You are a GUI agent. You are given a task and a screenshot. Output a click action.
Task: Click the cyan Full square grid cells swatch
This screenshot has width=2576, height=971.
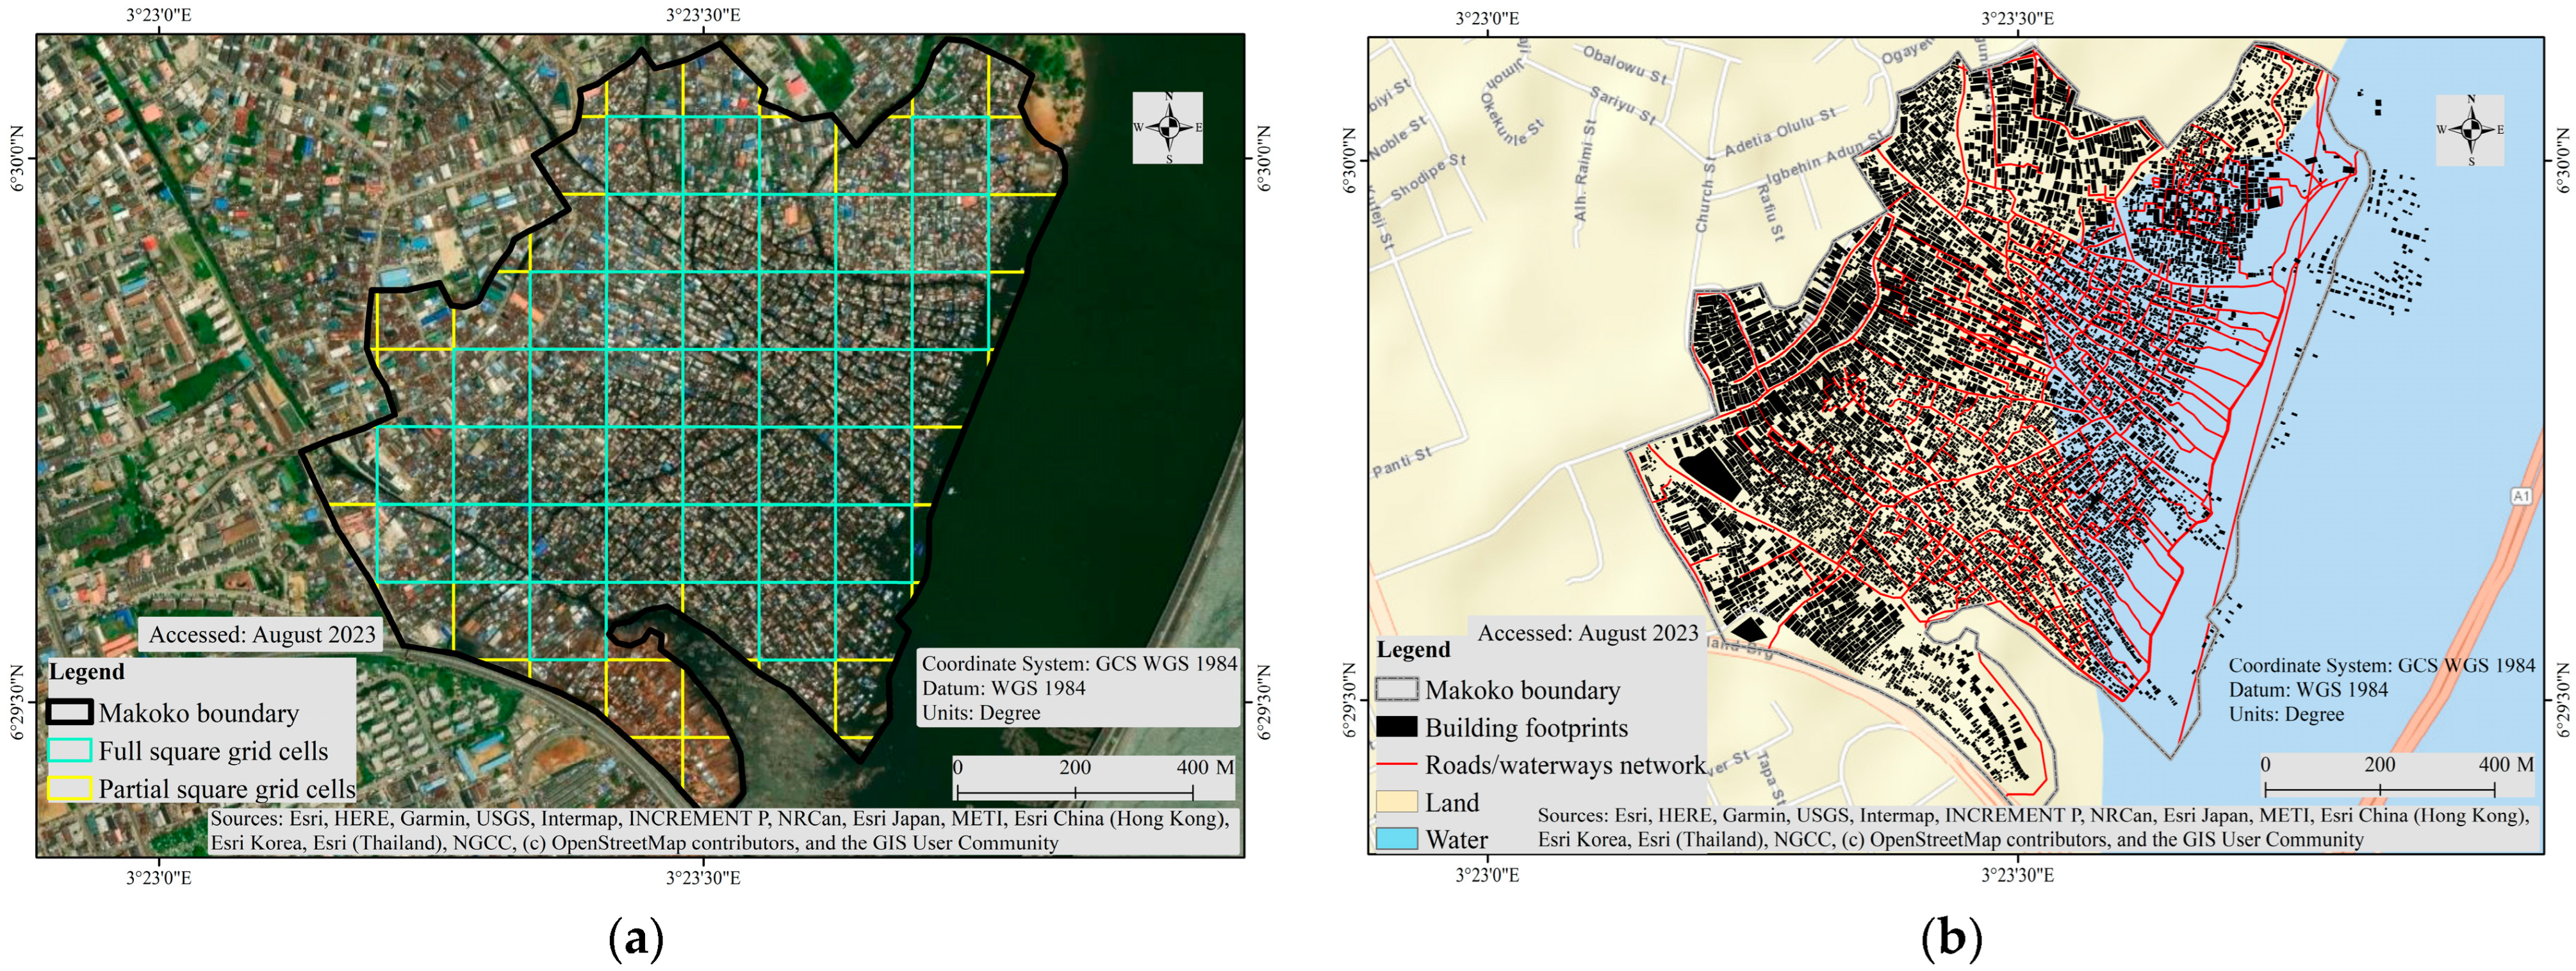pos(69,750)
